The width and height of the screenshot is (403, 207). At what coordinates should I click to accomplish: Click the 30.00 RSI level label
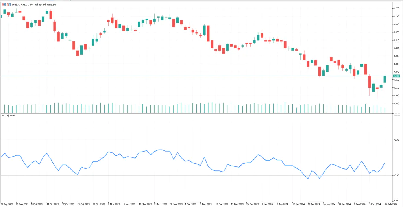point(397,175)
